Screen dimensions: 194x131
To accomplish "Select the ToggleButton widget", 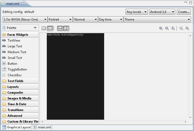I will [x=20, y=69].
